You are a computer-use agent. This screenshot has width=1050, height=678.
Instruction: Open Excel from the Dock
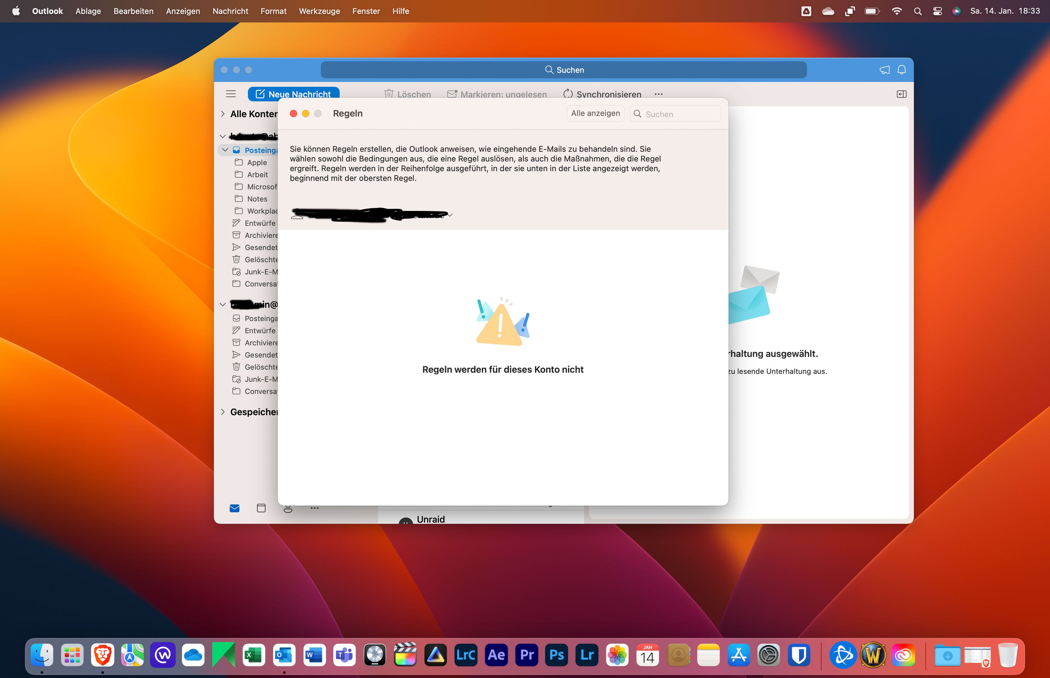(x=253, y=655)
